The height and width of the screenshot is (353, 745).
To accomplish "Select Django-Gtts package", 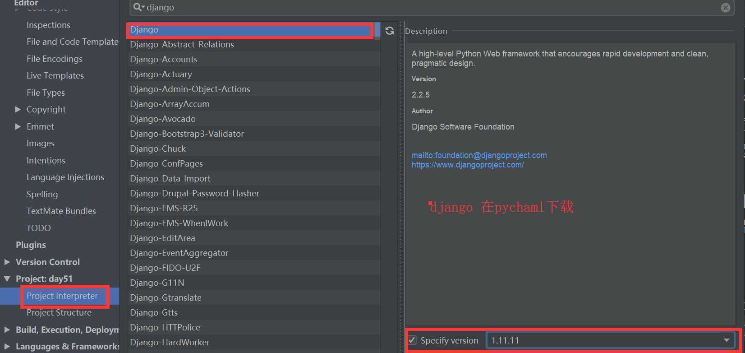I will 254,312.
